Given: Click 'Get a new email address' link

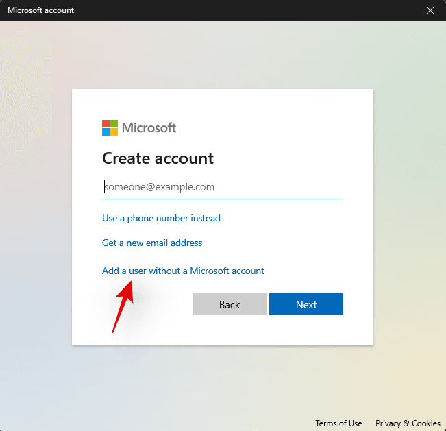Looking at the screenshot, I should 152,243.
